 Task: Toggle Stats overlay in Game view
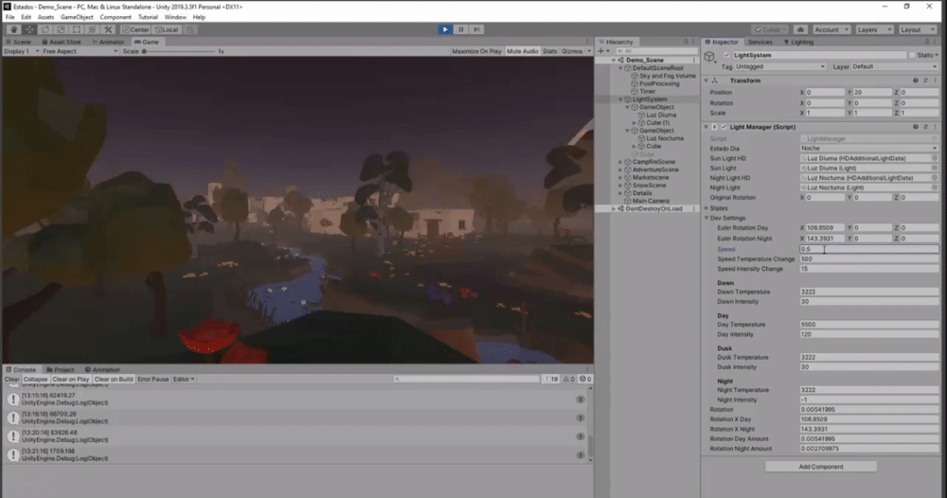(549, 51)
